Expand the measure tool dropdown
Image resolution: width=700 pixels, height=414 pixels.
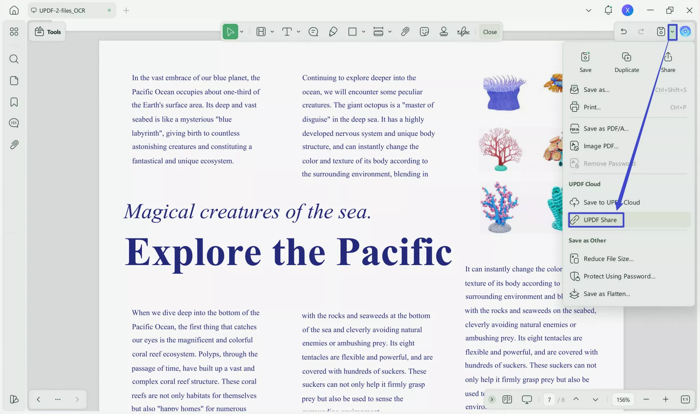(390, 31)
